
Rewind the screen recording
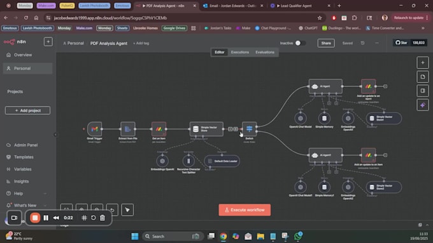(x=56, y=218)
